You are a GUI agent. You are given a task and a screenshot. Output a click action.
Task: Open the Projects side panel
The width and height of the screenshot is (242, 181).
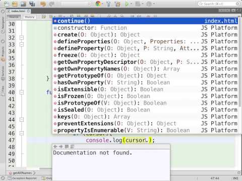[x=3, y=54]
